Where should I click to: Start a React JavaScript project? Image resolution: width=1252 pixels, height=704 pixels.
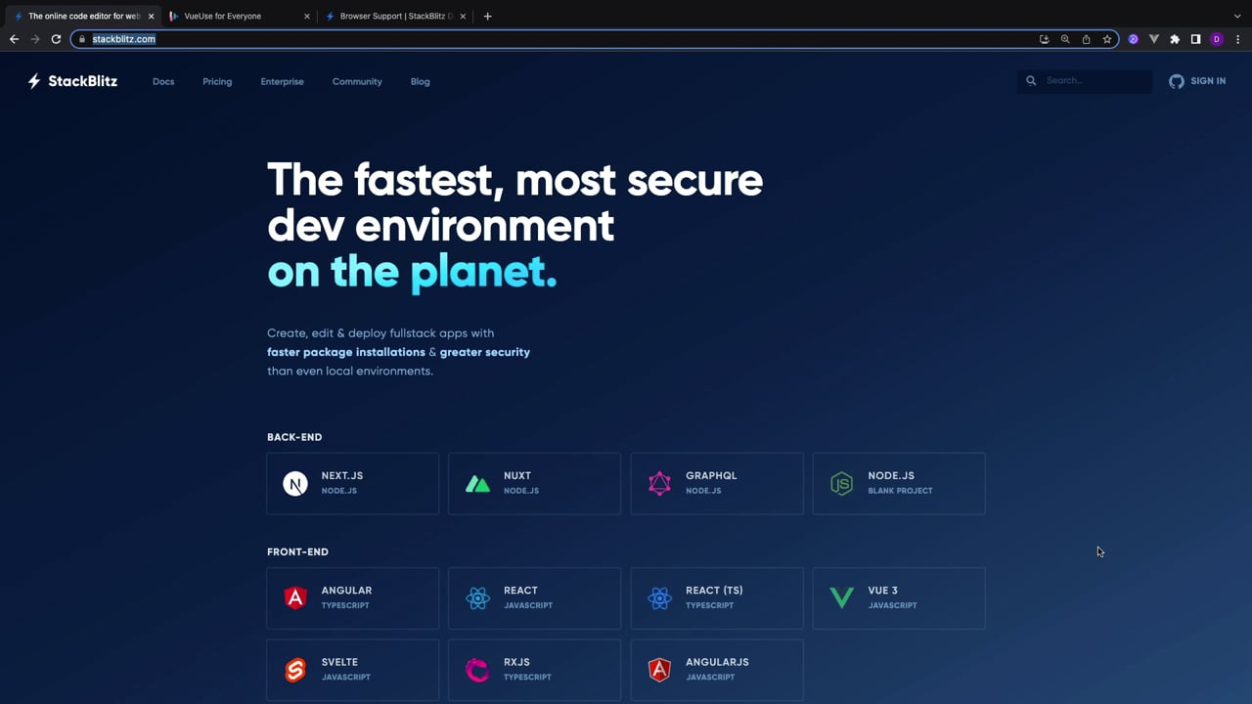point(534,597)
